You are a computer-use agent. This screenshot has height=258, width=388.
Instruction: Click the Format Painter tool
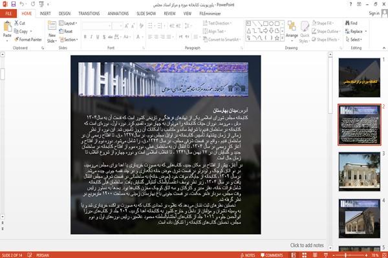[28, 39]
